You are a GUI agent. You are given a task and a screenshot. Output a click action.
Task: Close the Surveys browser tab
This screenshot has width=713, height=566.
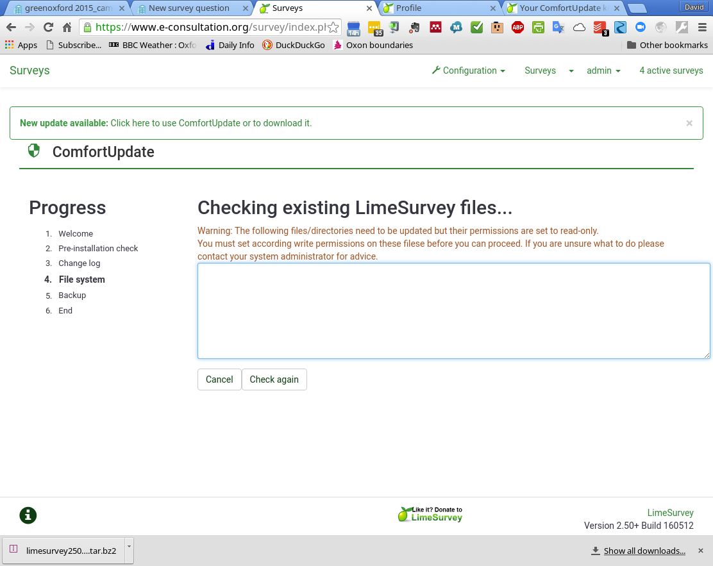point(369,8)
